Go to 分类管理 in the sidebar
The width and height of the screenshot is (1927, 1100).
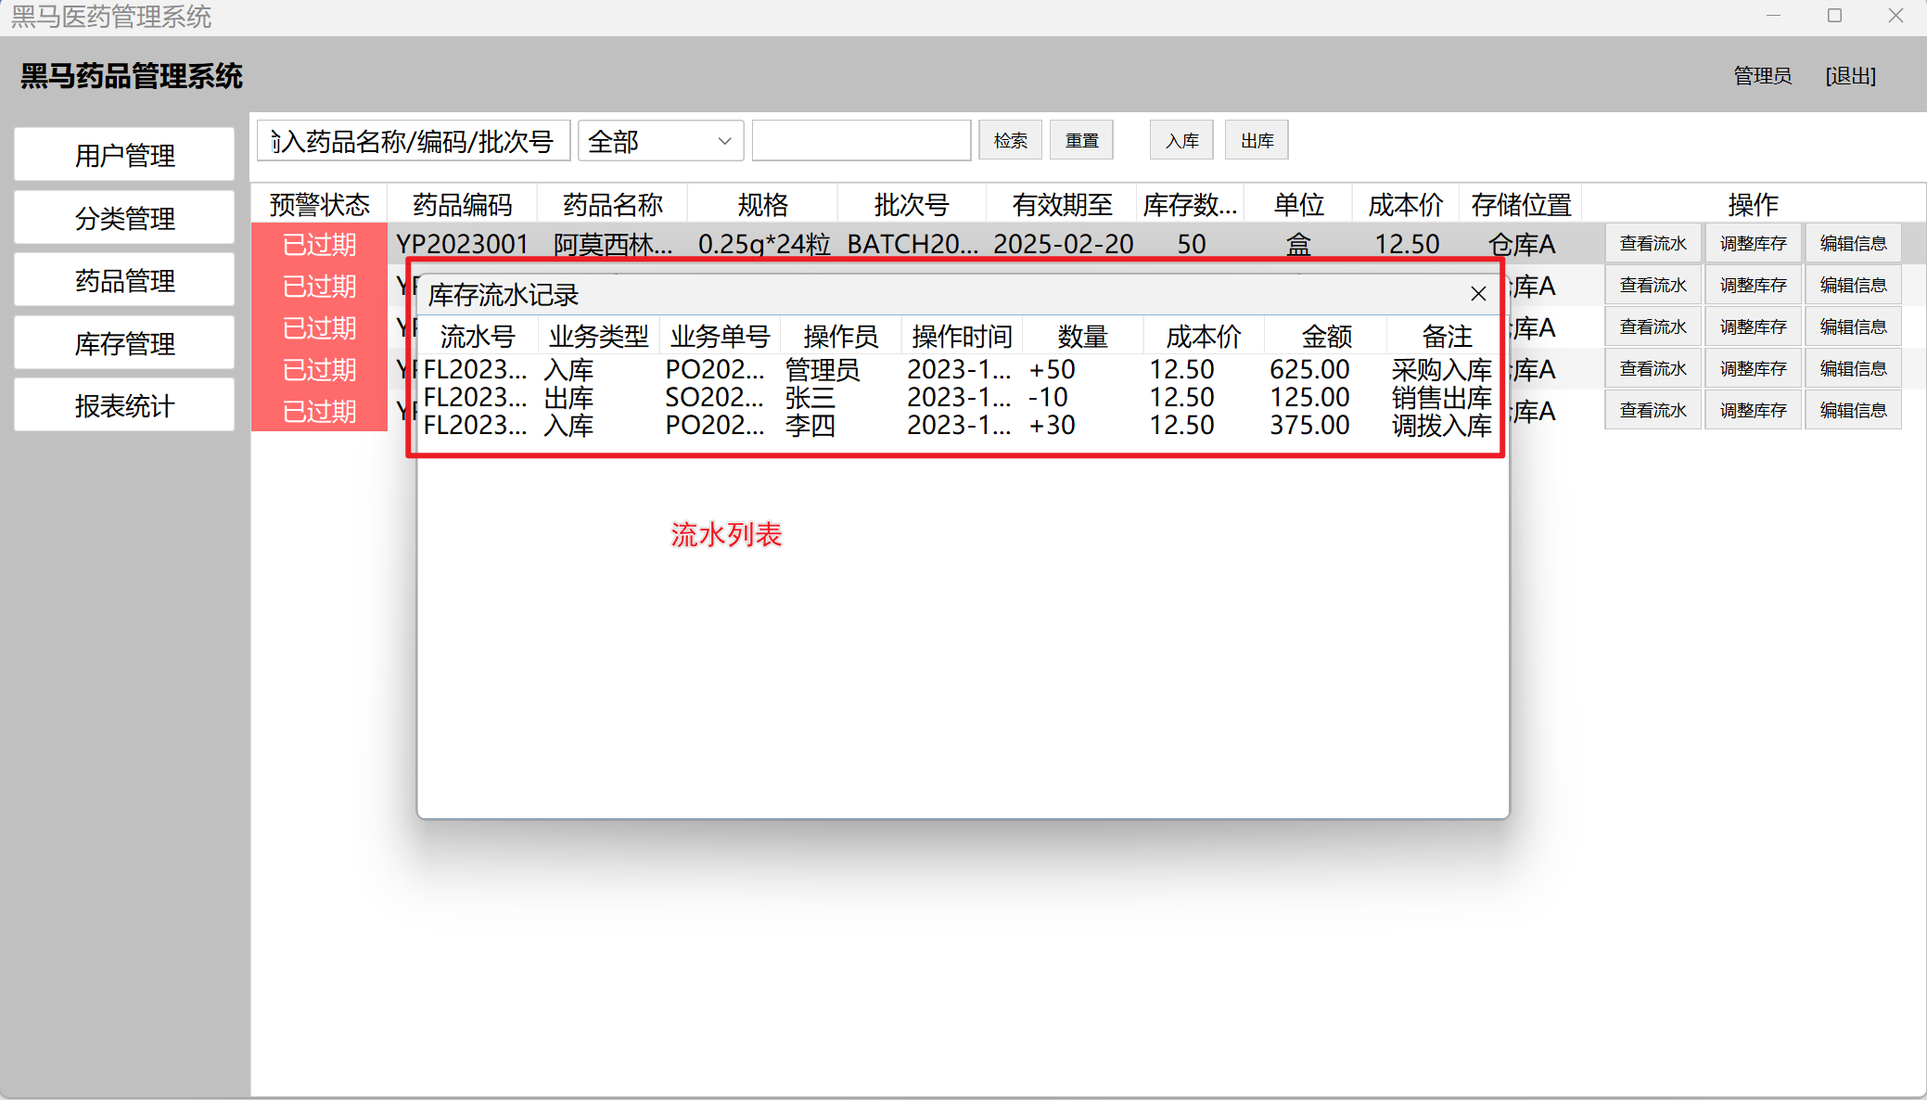click(x=124, y=218)
